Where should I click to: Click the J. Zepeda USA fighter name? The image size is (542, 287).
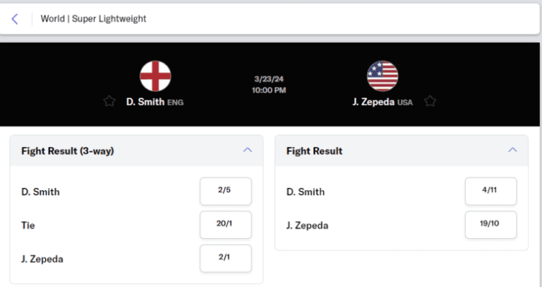(383, 102)
